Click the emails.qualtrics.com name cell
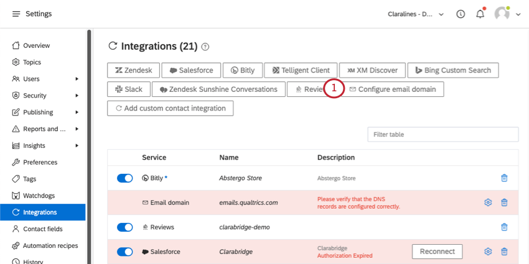This screenshot has height=264, width=529. (249, 203)
